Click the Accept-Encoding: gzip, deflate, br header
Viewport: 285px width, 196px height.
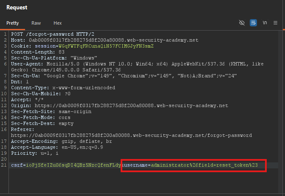point(62,142)
